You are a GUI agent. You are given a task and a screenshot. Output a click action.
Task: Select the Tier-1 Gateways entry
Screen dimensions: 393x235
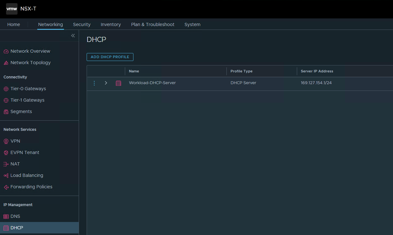coord(28,100)
